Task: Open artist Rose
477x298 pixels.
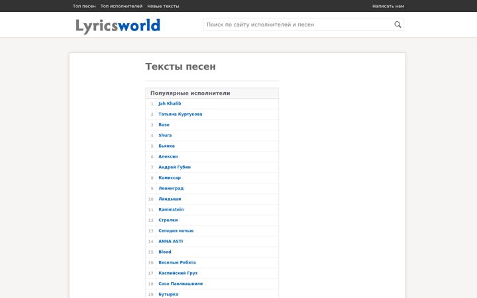Action: click(x=164, y=124)
